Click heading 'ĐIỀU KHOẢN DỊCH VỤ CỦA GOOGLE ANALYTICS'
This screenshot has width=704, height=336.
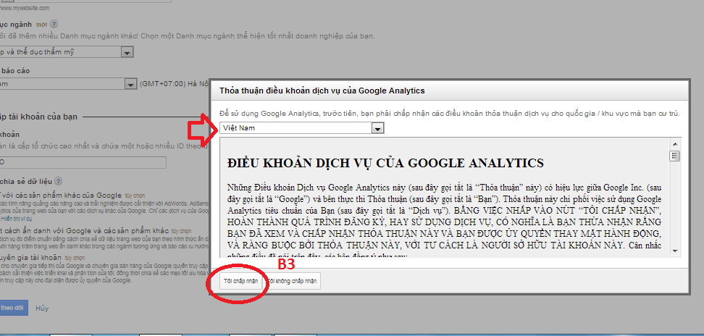pyautogui.click(x=385, y=163)
